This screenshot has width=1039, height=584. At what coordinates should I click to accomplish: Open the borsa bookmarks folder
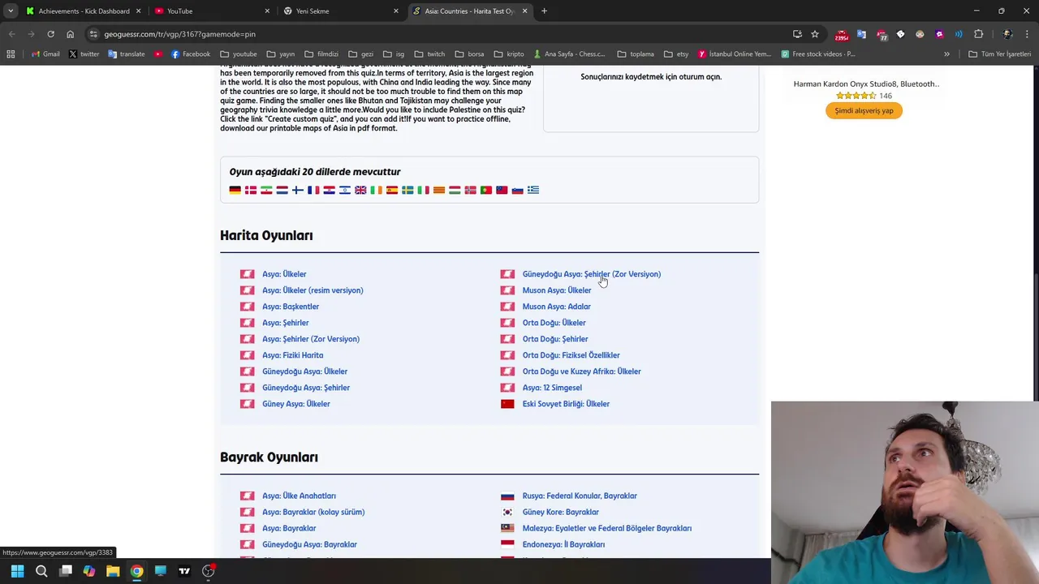point(469,54)
